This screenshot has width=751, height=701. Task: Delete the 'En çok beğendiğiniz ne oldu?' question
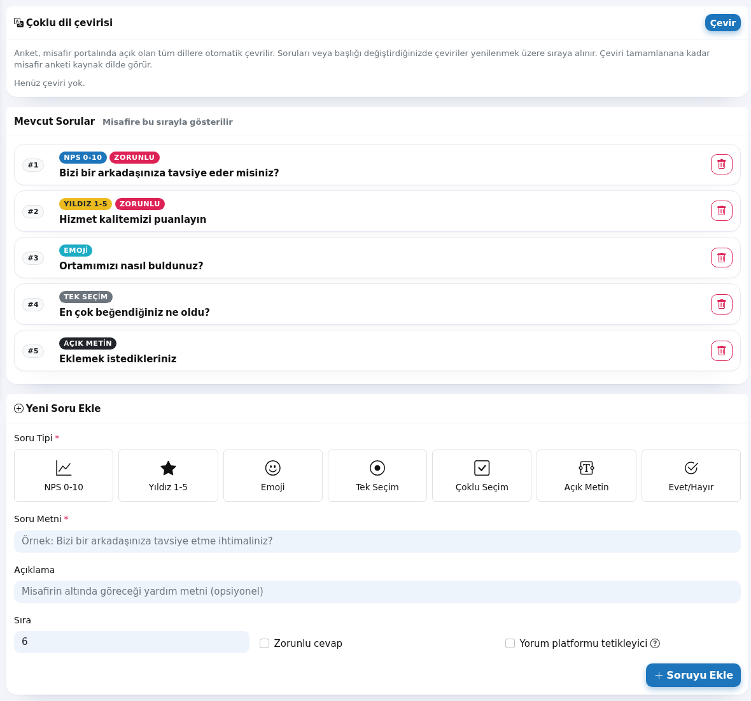[x=721, y=304]
